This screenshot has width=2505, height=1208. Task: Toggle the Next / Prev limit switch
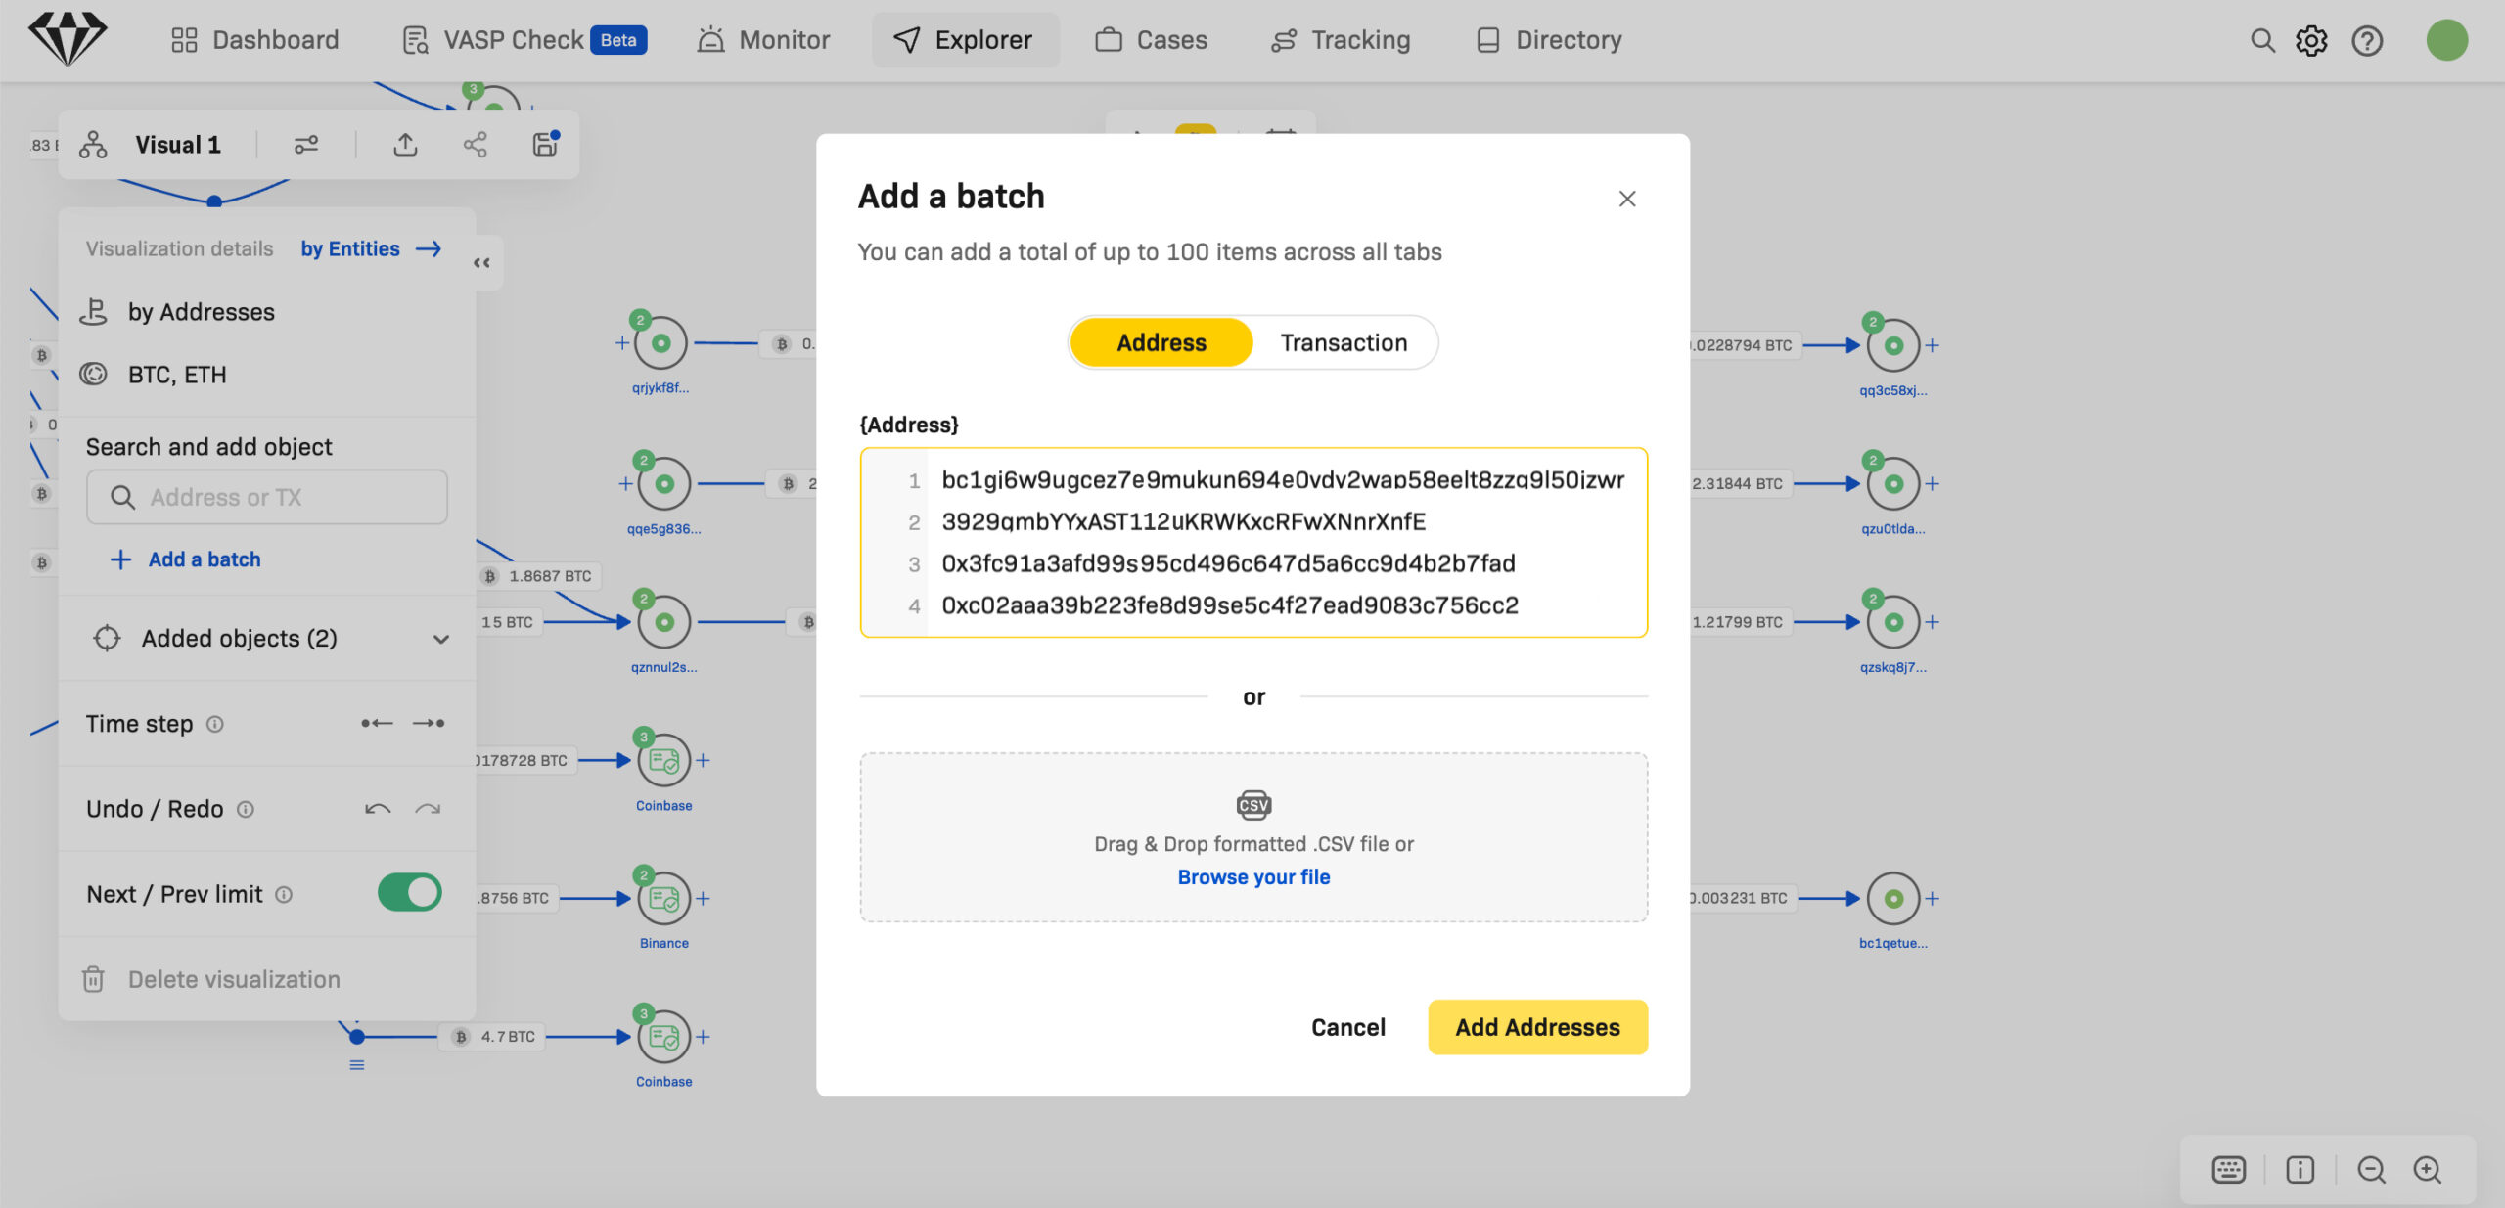click(x=409, y=893)
